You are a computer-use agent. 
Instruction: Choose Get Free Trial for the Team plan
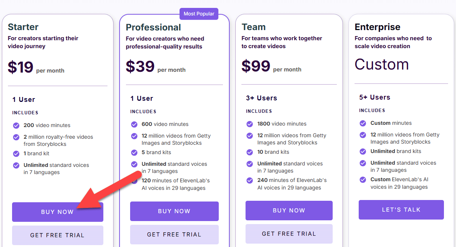289,233
